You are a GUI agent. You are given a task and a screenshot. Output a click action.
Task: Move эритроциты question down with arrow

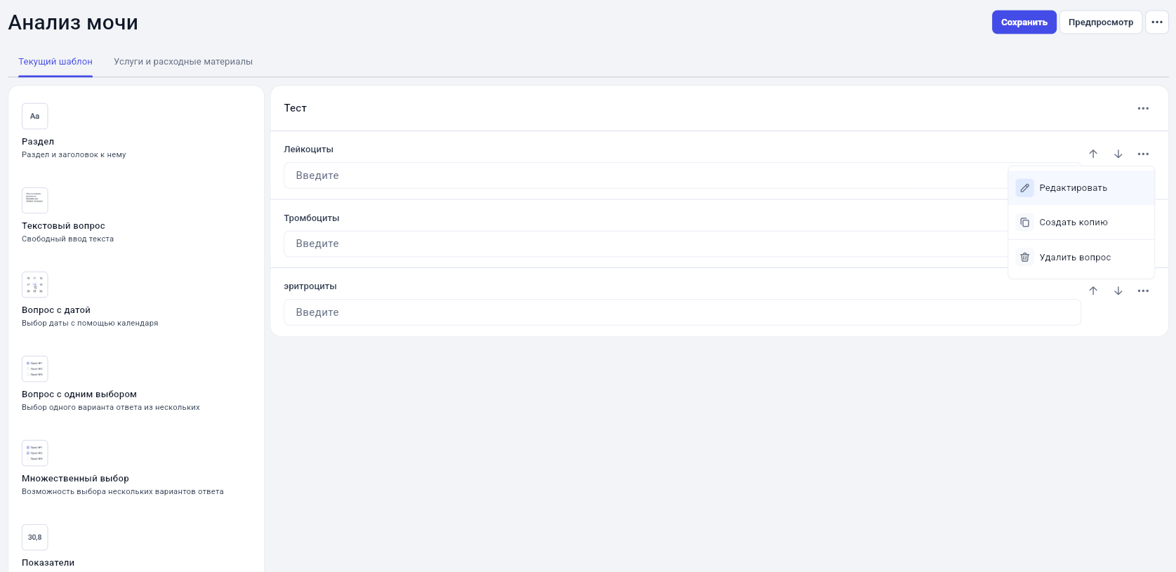coord(1118,291)
